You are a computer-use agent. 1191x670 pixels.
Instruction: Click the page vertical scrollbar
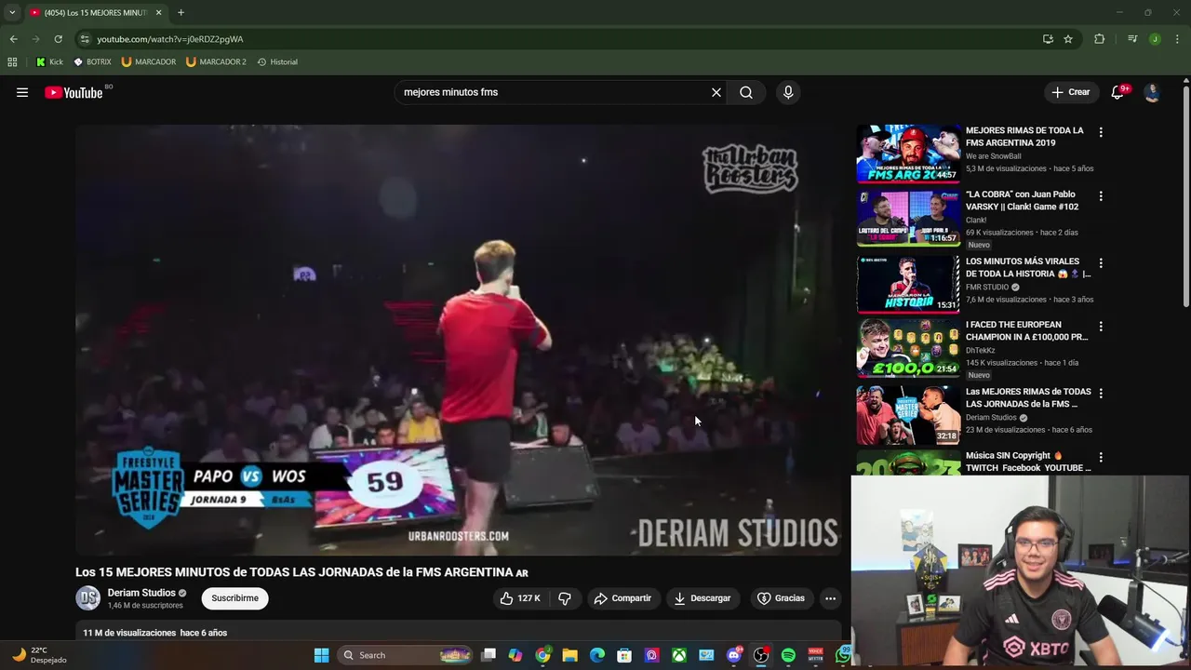coord(1185,195)
